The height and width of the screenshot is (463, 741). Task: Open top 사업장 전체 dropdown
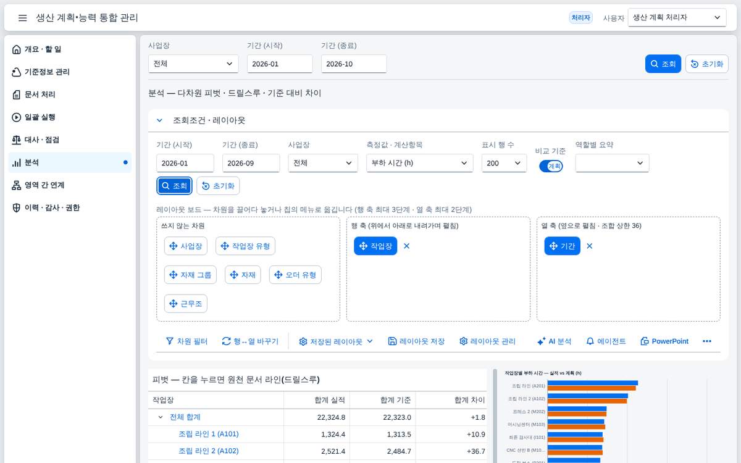[x=193, y=64]
